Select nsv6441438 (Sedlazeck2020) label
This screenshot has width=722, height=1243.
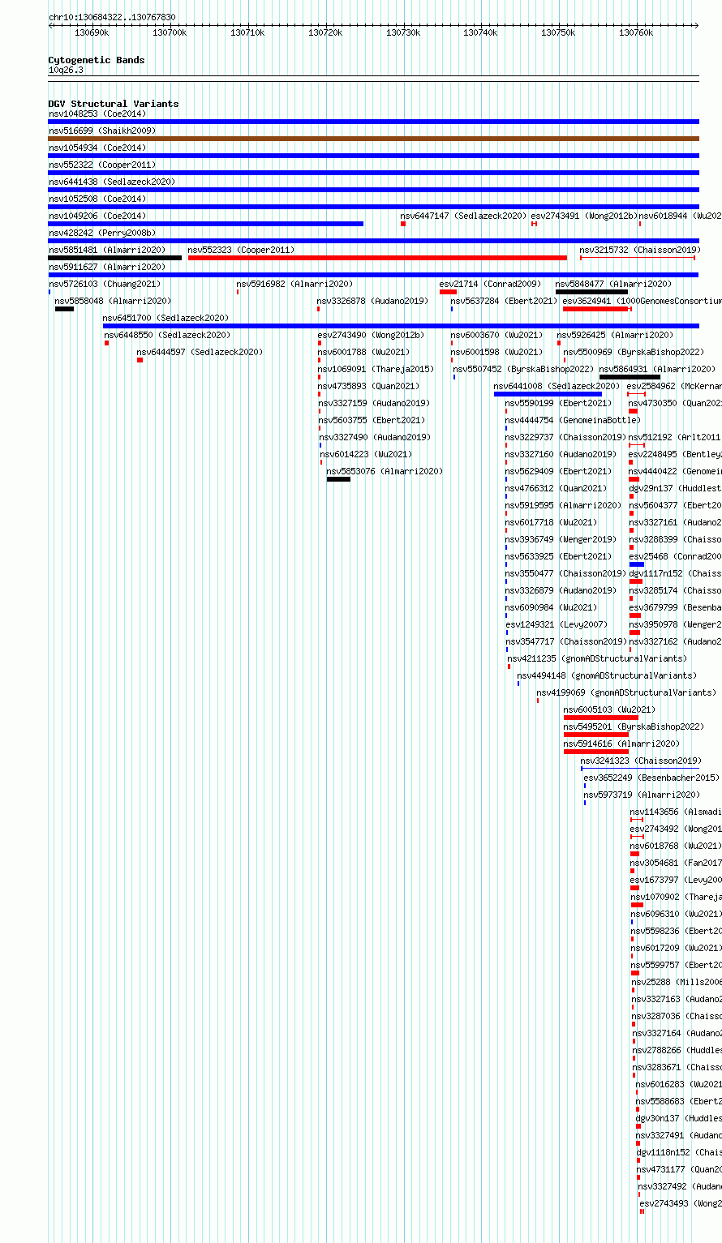coord(112,182)
